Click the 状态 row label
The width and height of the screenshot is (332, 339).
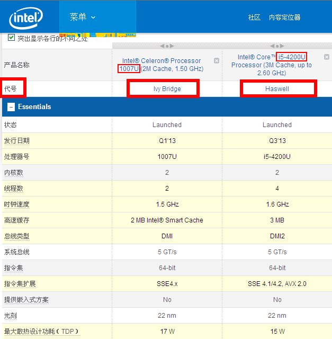coord(11,125)
